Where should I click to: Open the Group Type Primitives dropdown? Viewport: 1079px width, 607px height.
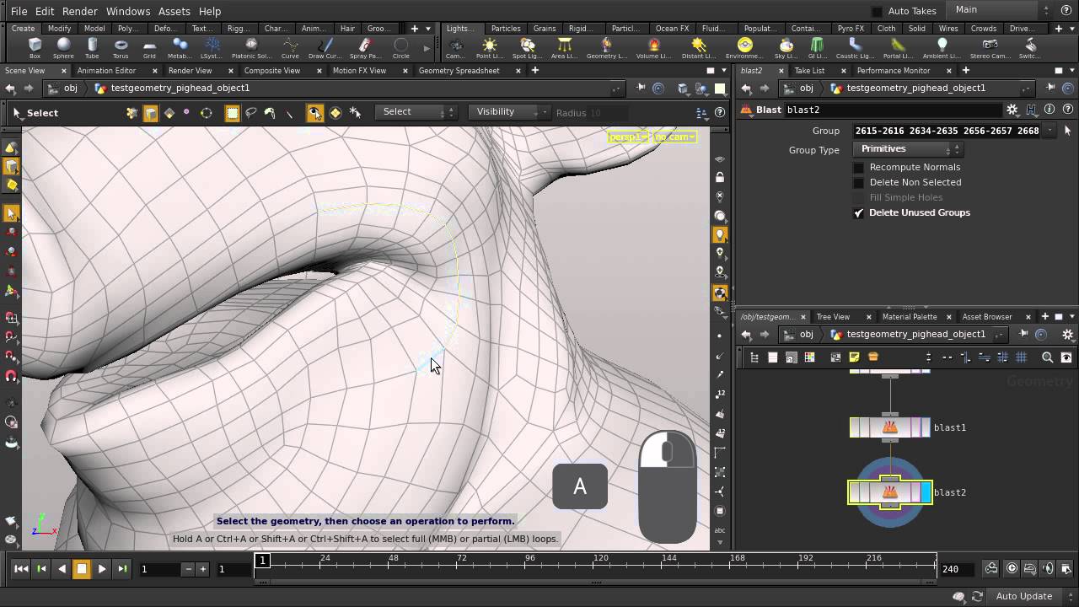click(x=907, y=149)
